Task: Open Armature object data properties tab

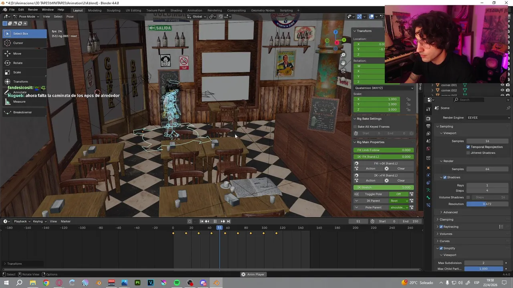Action: coord(428,190)
